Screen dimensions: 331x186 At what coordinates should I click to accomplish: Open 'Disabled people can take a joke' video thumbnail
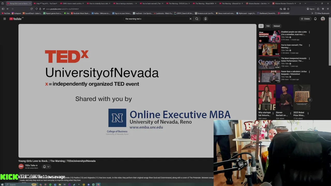(269, 36)
